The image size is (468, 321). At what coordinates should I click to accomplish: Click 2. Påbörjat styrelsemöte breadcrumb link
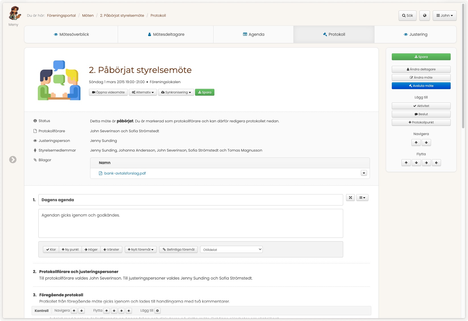122,16
